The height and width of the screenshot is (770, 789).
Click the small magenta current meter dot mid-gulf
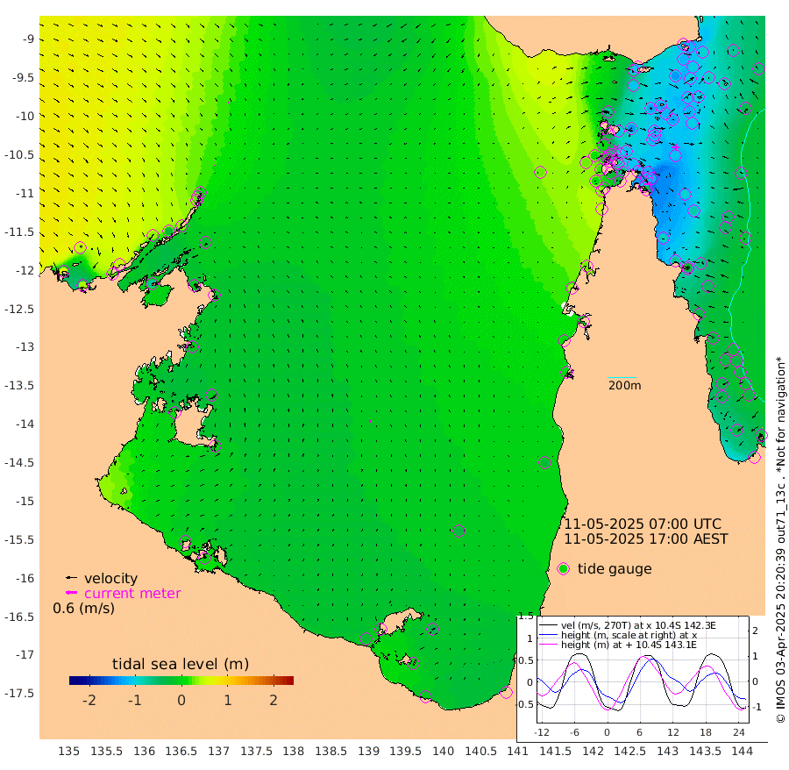tap(371, 421)
